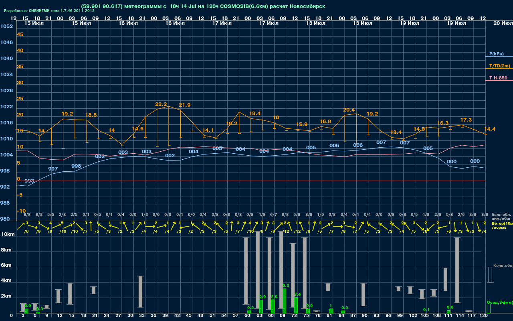The width and height of the screenshot is (513, 321).
Task: Select the T/TD(2m) legend label
Action: click(x=500, y=66)
